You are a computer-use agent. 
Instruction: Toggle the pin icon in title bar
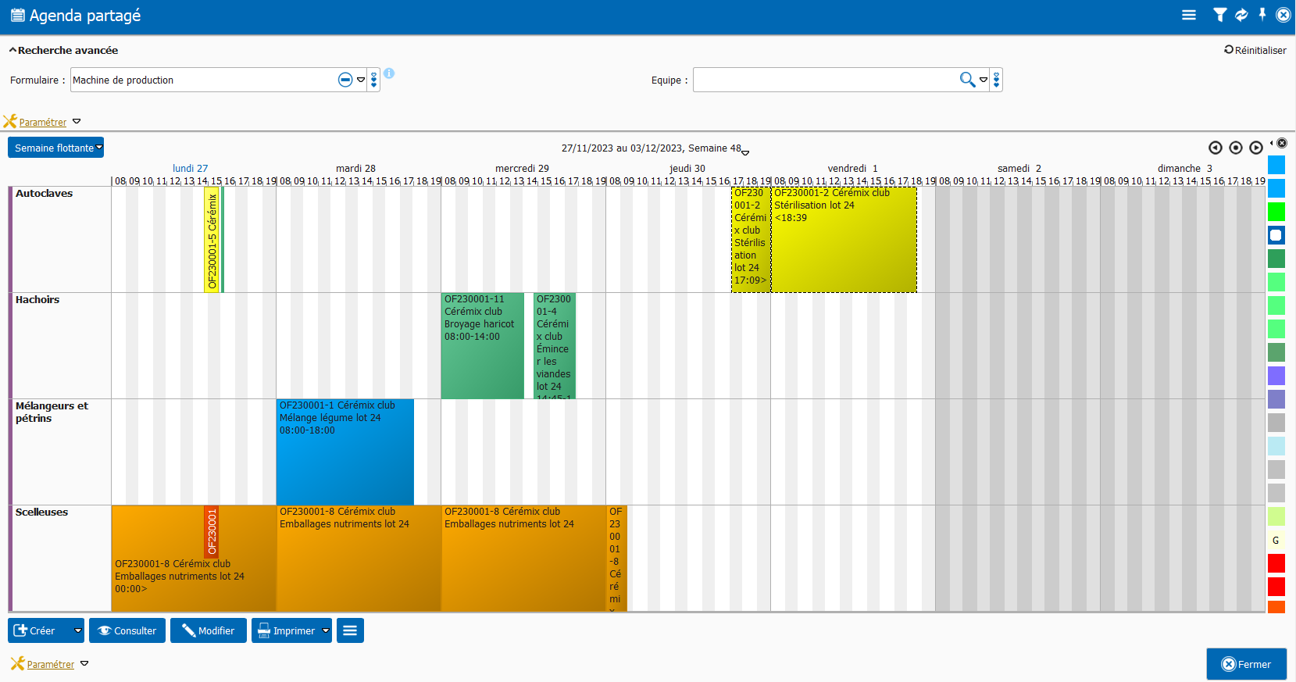(x=1262, y=15)
